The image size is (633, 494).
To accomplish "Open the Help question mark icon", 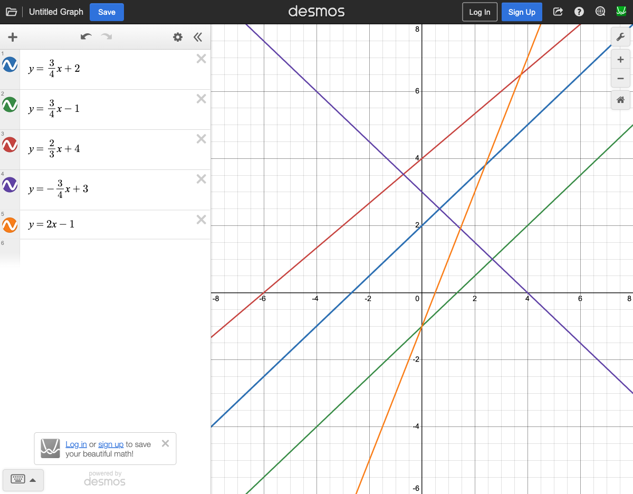I will pos(579,12).
